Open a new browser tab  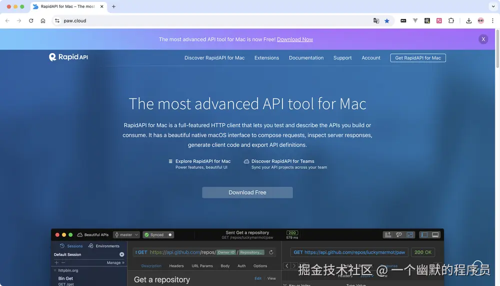coord(113,6)
